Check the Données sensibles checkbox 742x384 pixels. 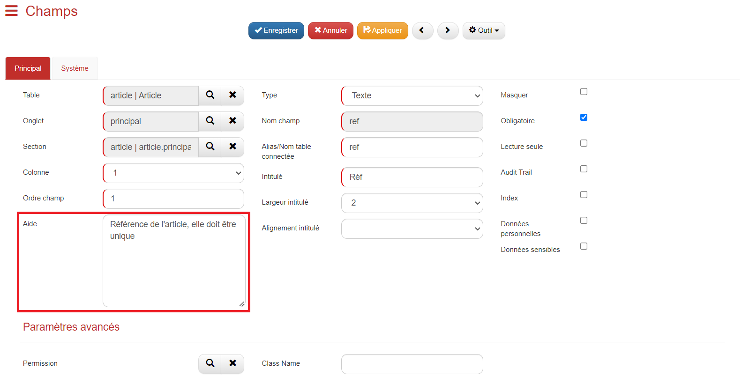pos(584,246)
